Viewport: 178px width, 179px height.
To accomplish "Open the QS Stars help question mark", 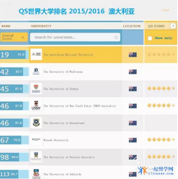I will [173, 26].
